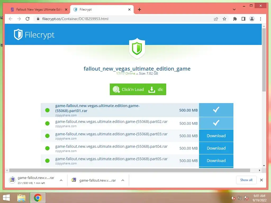Open the Chrome profile avatar
The height and width of the screenshot is (203, 271).
(x=252, y=19)
